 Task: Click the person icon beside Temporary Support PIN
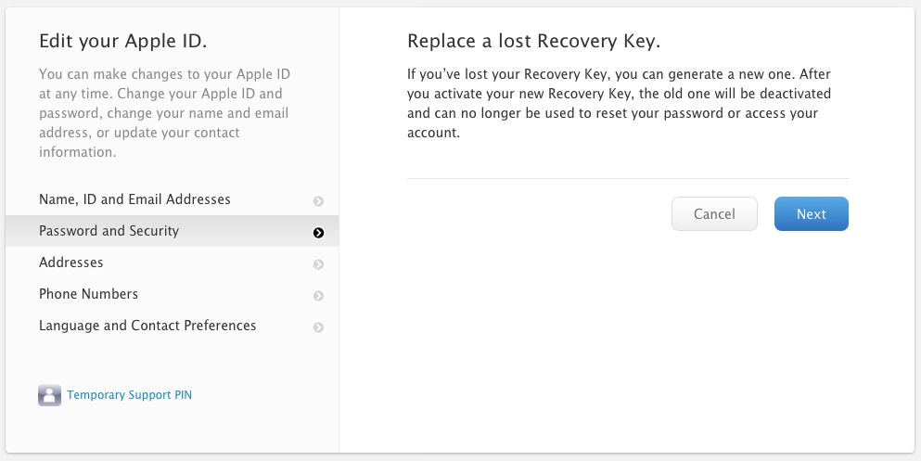49,396
